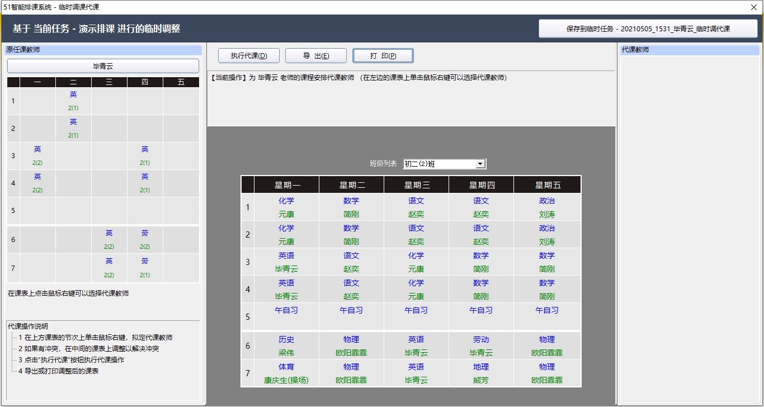
Task: Click Tuesday period 3 语文 赵奕 cell
Action: [x=351, y=262]
